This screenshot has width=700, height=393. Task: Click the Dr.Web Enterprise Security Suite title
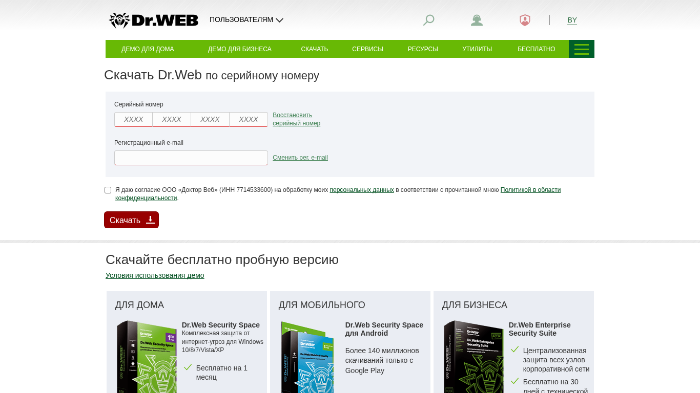(540, 329)
